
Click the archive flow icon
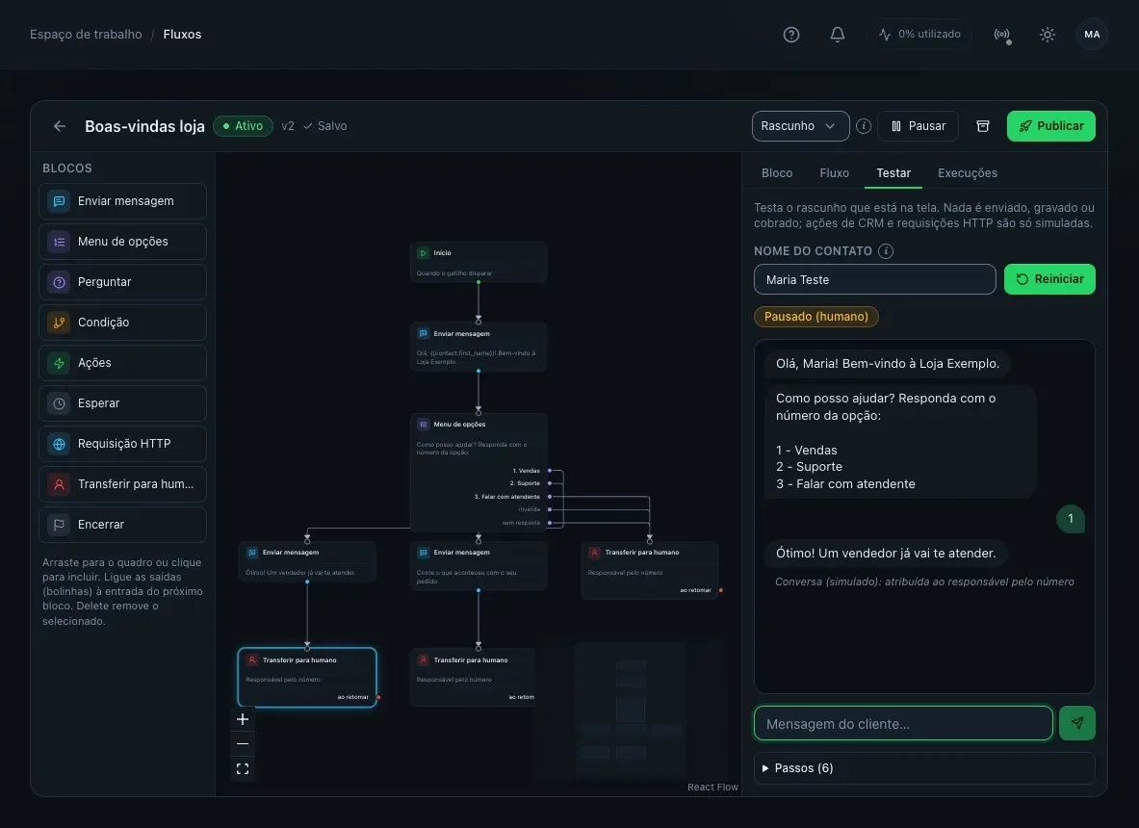[983, 126]
